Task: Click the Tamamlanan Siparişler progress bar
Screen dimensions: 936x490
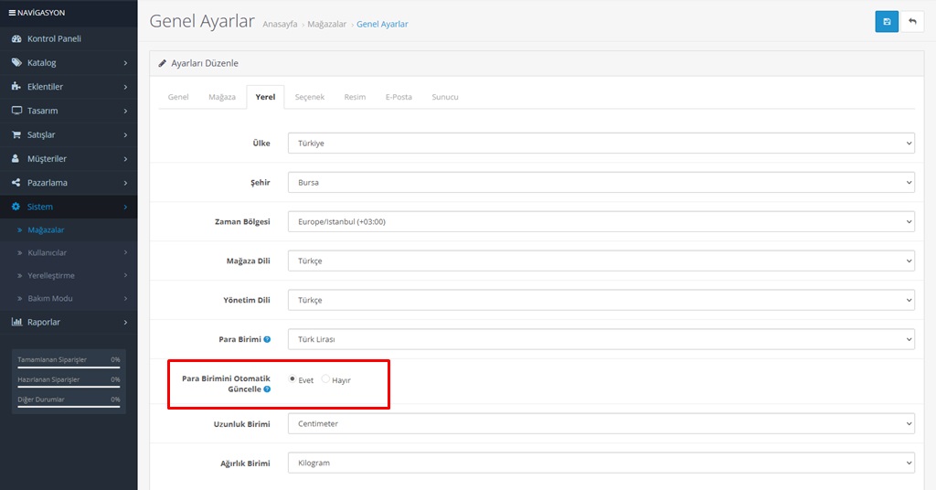Action: 69,367
